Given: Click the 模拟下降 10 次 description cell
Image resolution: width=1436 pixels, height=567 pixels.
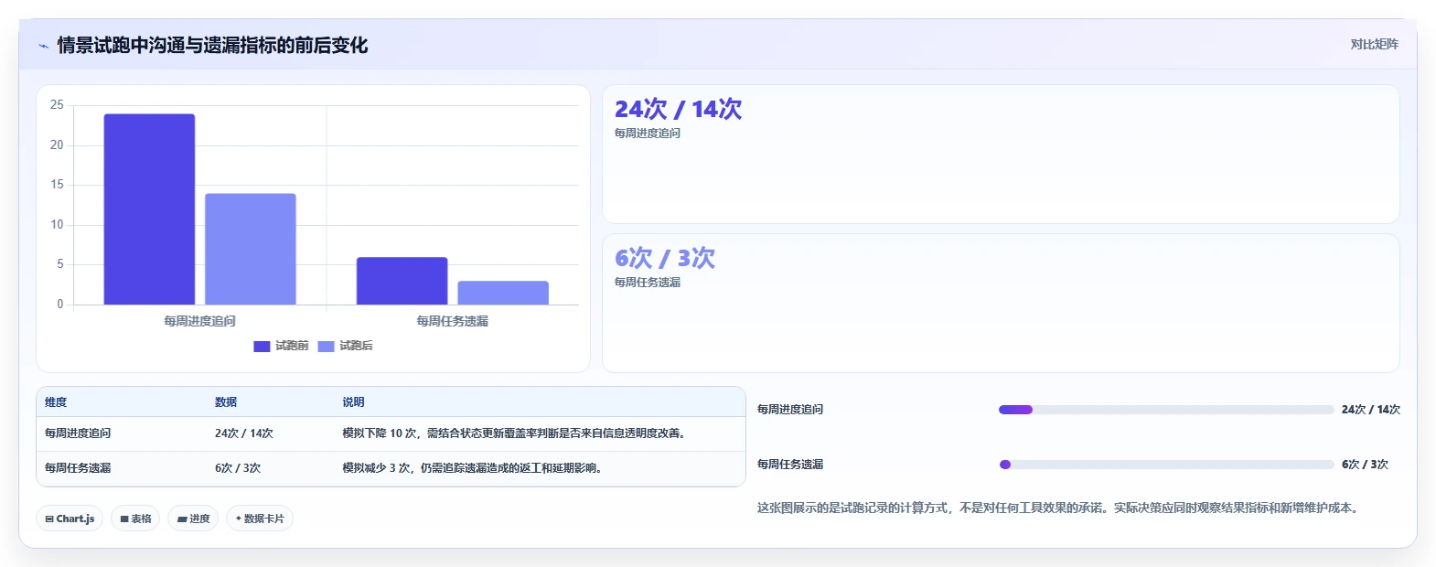Looking at the screenshot, I should 515,433.
